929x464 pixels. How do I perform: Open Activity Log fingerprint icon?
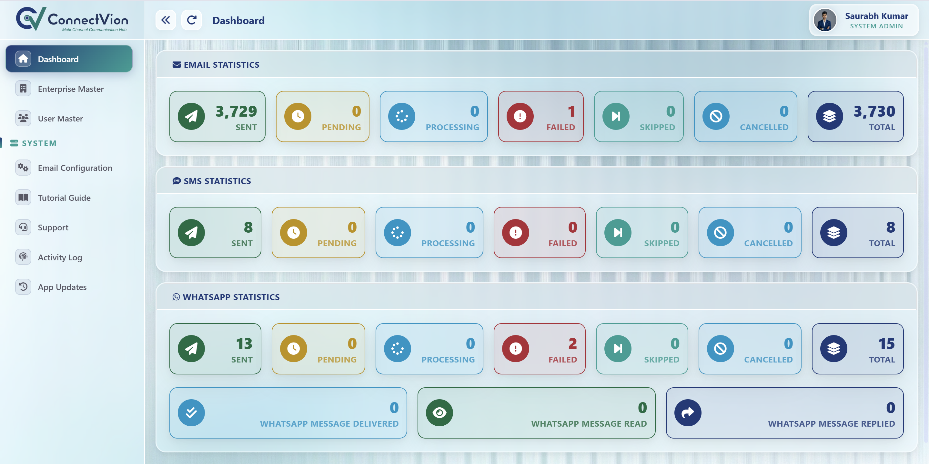pyautogui.click(x=23, y=257)
